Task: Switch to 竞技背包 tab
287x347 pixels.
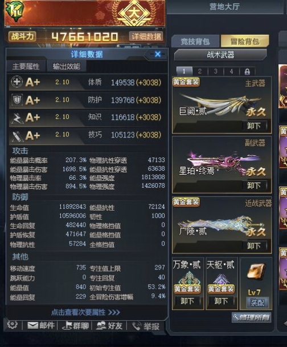Action: pos(195,42)
